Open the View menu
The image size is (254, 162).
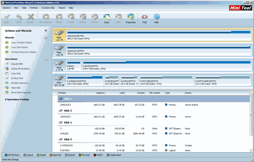tap(16, 8)
